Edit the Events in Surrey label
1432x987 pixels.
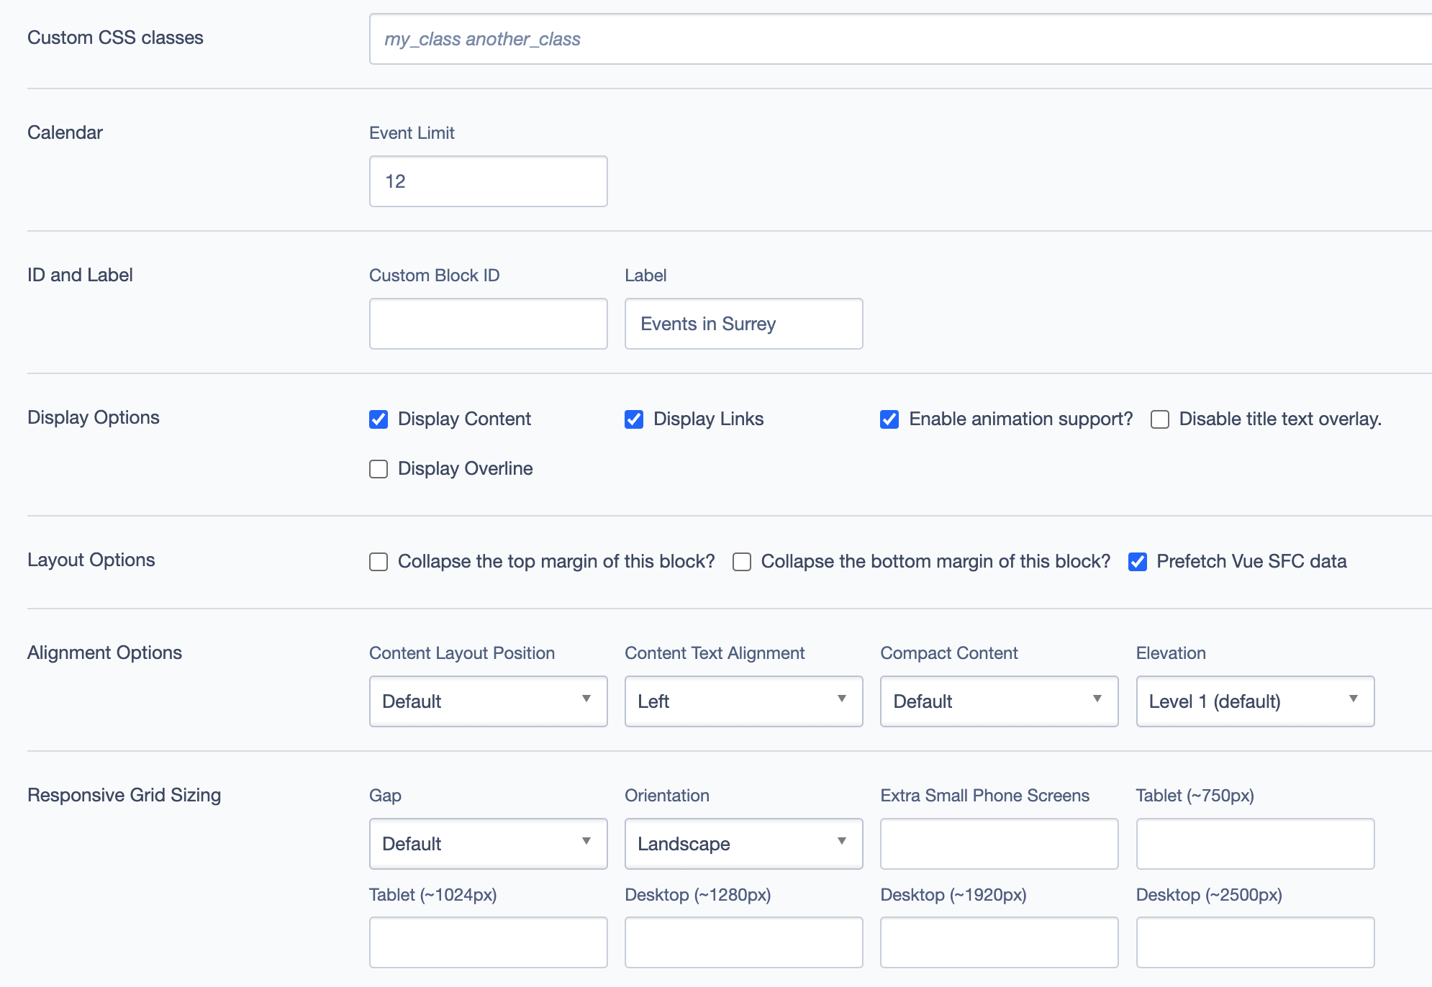point(743,324)
